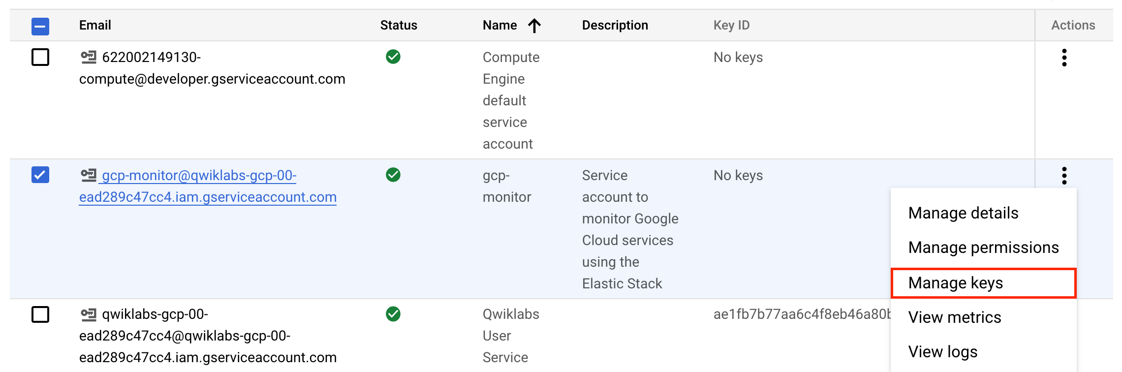Screen dimensions: 1122x372
Task: Click service account icon beside qwiklabs-gcp-00 email
Action: tap(89, 314)
